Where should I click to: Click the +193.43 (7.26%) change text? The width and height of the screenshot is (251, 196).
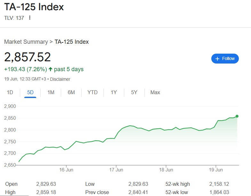tap(26, 69)
